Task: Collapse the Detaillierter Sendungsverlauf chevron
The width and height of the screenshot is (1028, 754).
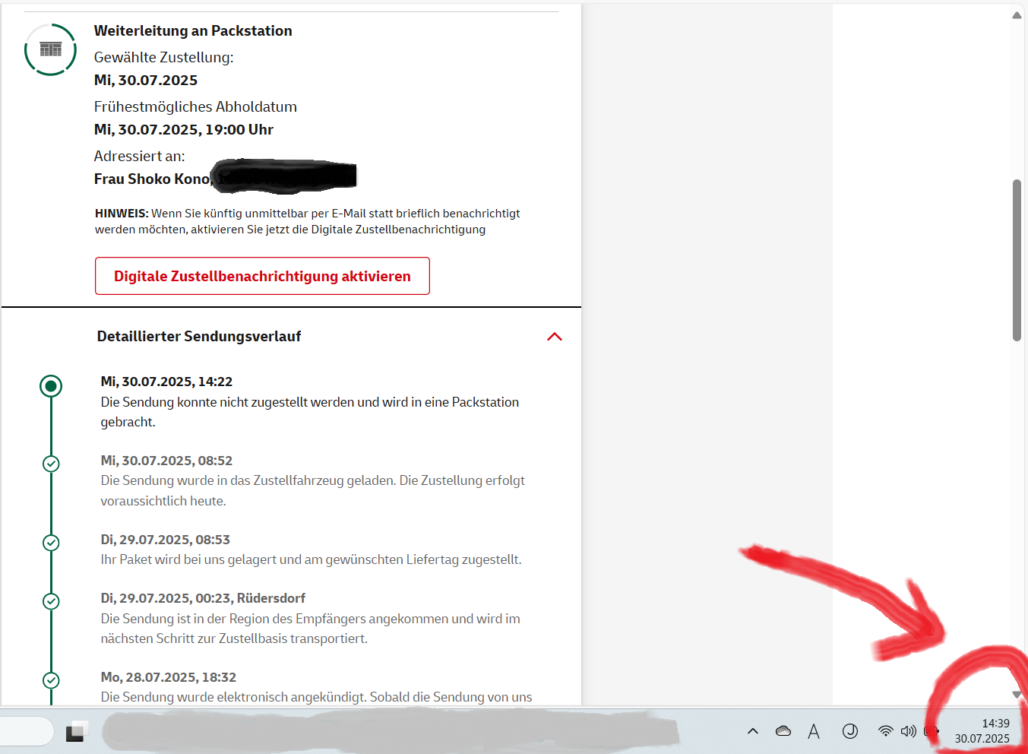Action: click(x=555, y=337)
